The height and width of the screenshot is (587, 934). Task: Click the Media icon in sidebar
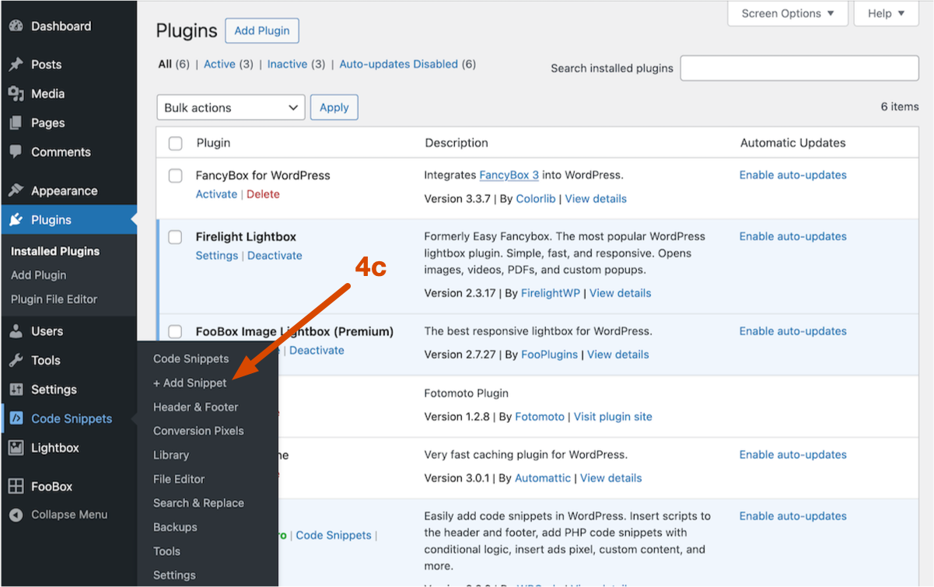click(x=16, y=94)
